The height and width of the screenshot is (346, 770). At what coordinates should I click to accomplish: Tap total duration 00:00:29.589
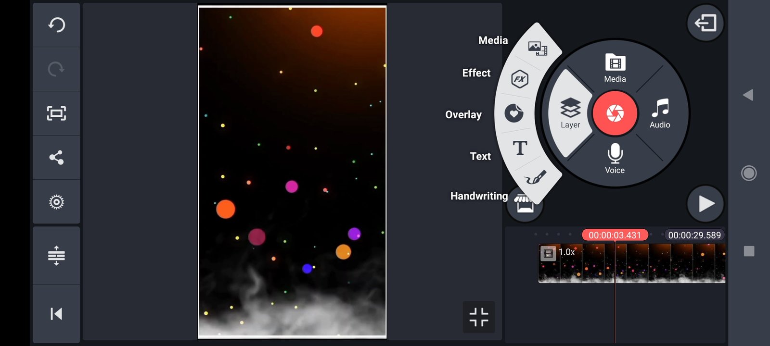pyautogui.click(x=694, y=235)
